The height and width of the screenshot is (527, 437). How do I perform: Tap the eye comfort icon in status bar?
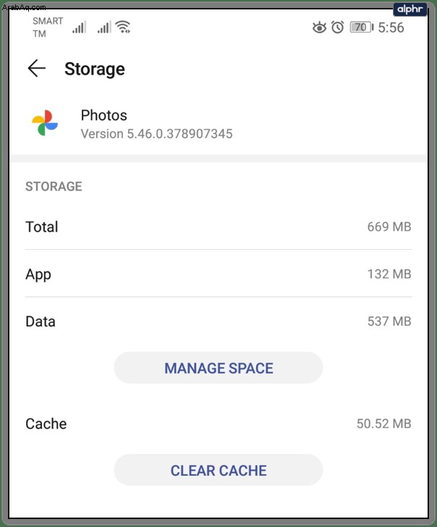click(x=319, y=28)
